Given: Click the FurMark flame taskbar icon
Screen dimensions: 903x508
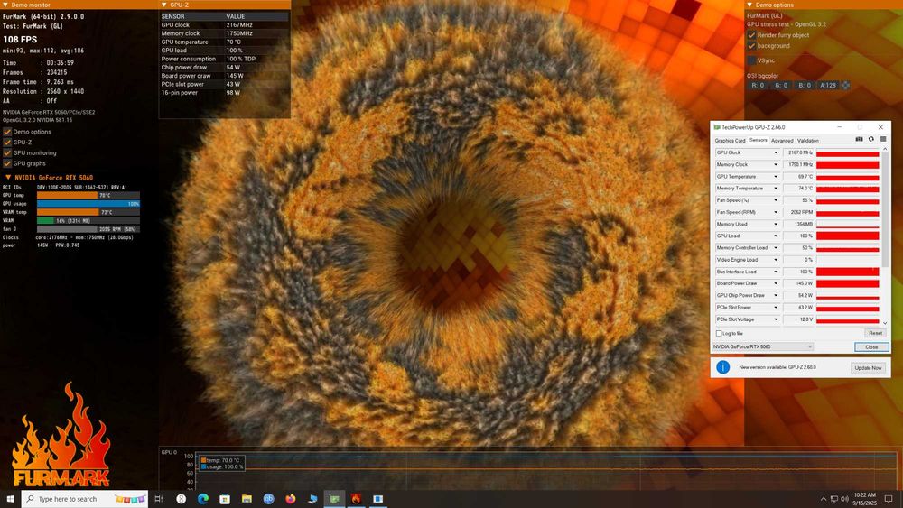Looking at the screenshot, I should 356,499.
